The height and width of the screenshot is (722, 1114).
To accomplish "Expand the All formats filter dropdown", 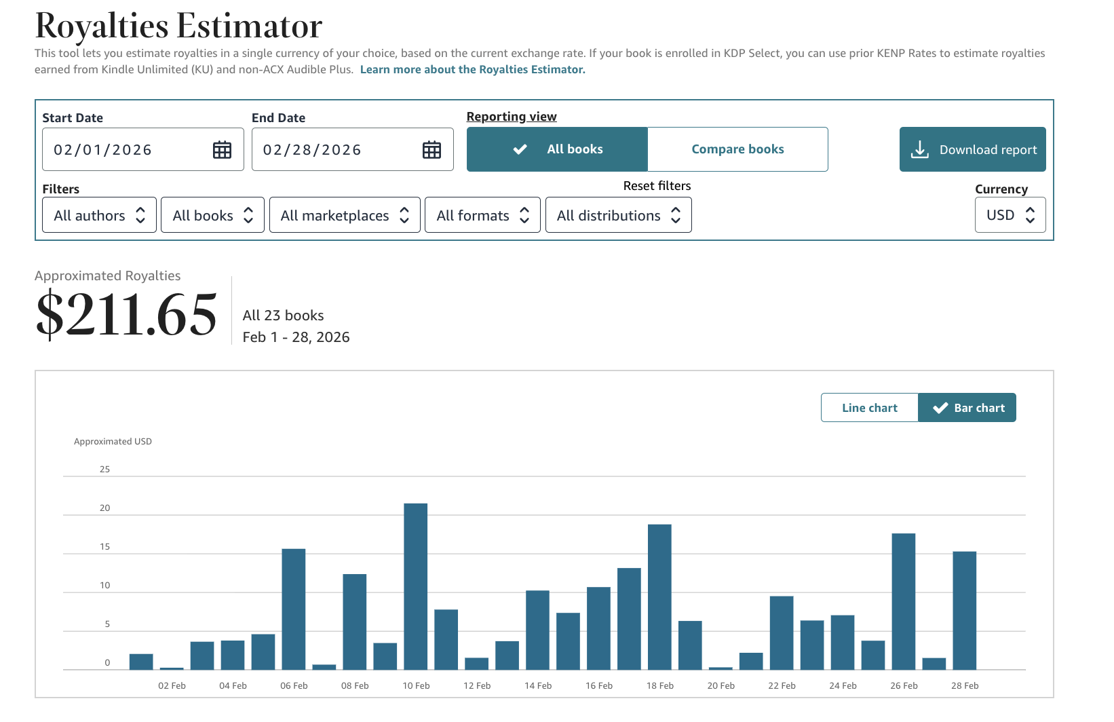I will (482, 215).
